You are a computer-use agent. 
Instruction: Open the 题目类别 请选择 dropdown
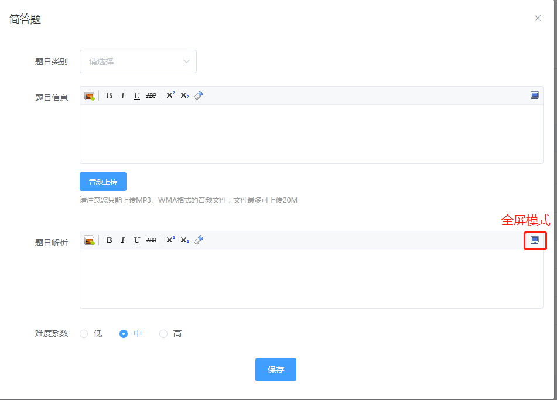point(138,61)
